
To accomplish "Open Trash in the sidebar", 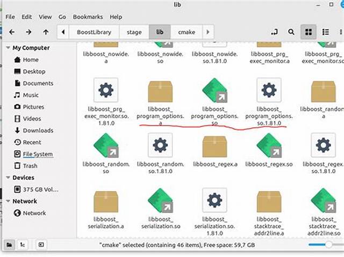I will coord(25,166).
